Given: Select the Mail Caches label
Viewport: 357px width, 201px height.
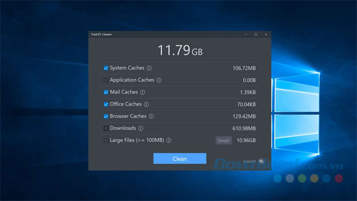Looking at the screenshot, I should (124, 92).
